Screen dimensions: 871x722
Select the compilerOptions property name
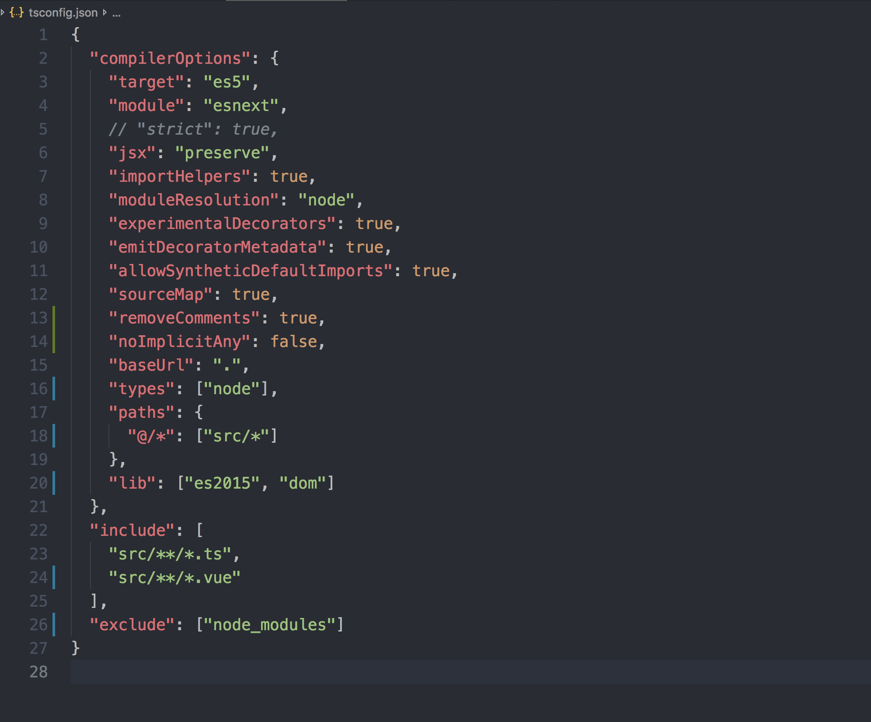[x=170, y=58]
